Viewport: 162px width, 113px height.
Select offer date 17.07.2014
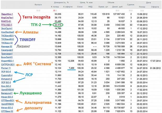click(x=155, y=61)
